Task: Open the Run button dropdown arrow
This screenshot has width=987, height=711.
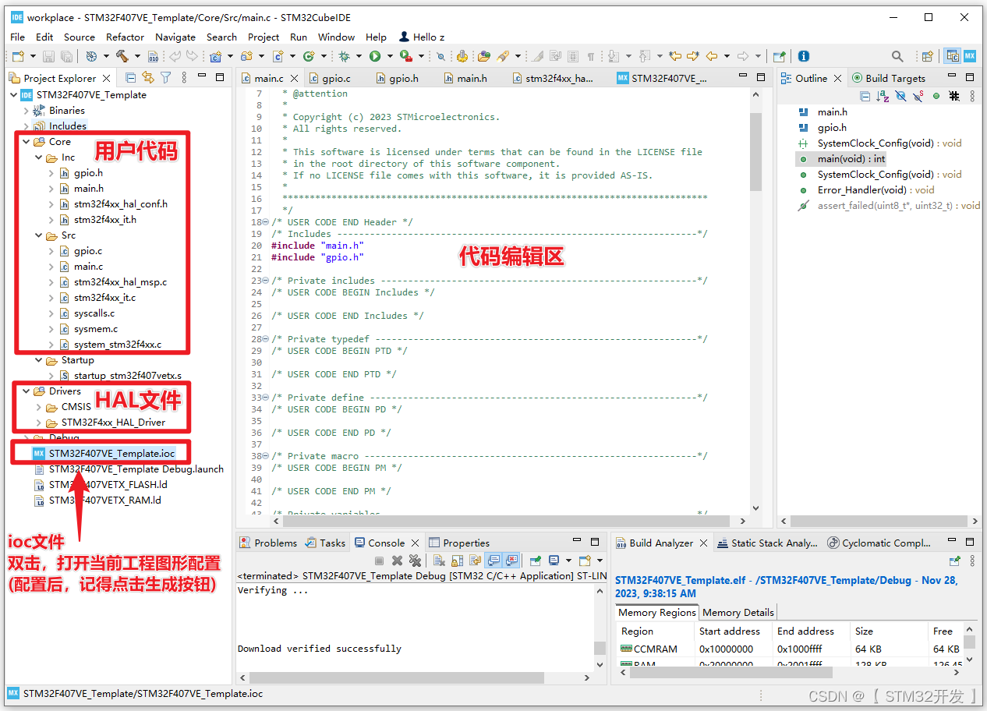Action: tap(390, 56)
